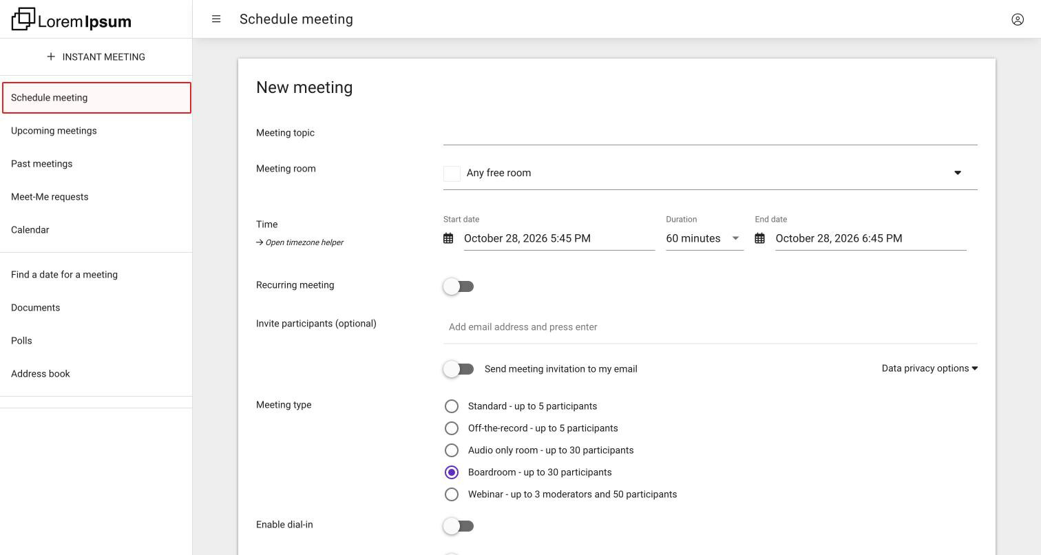Select Off-the-record meeting type
1041x555 pixels.
click(x=452, y=428)
